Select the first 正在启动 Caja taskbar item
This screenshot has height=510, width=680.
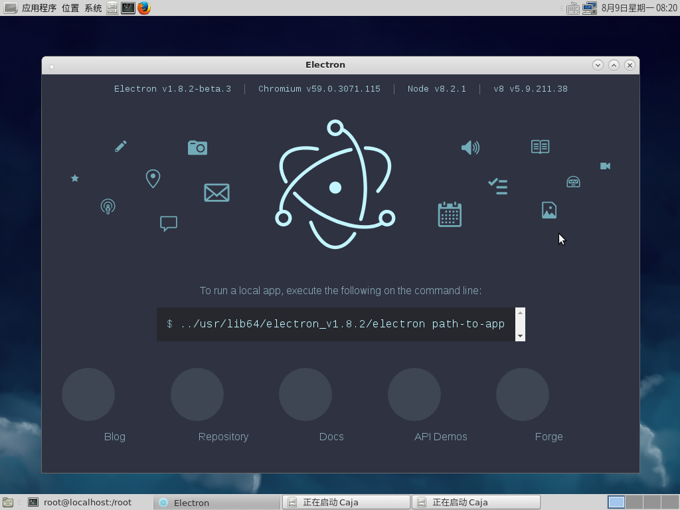[x=346, y=502]
